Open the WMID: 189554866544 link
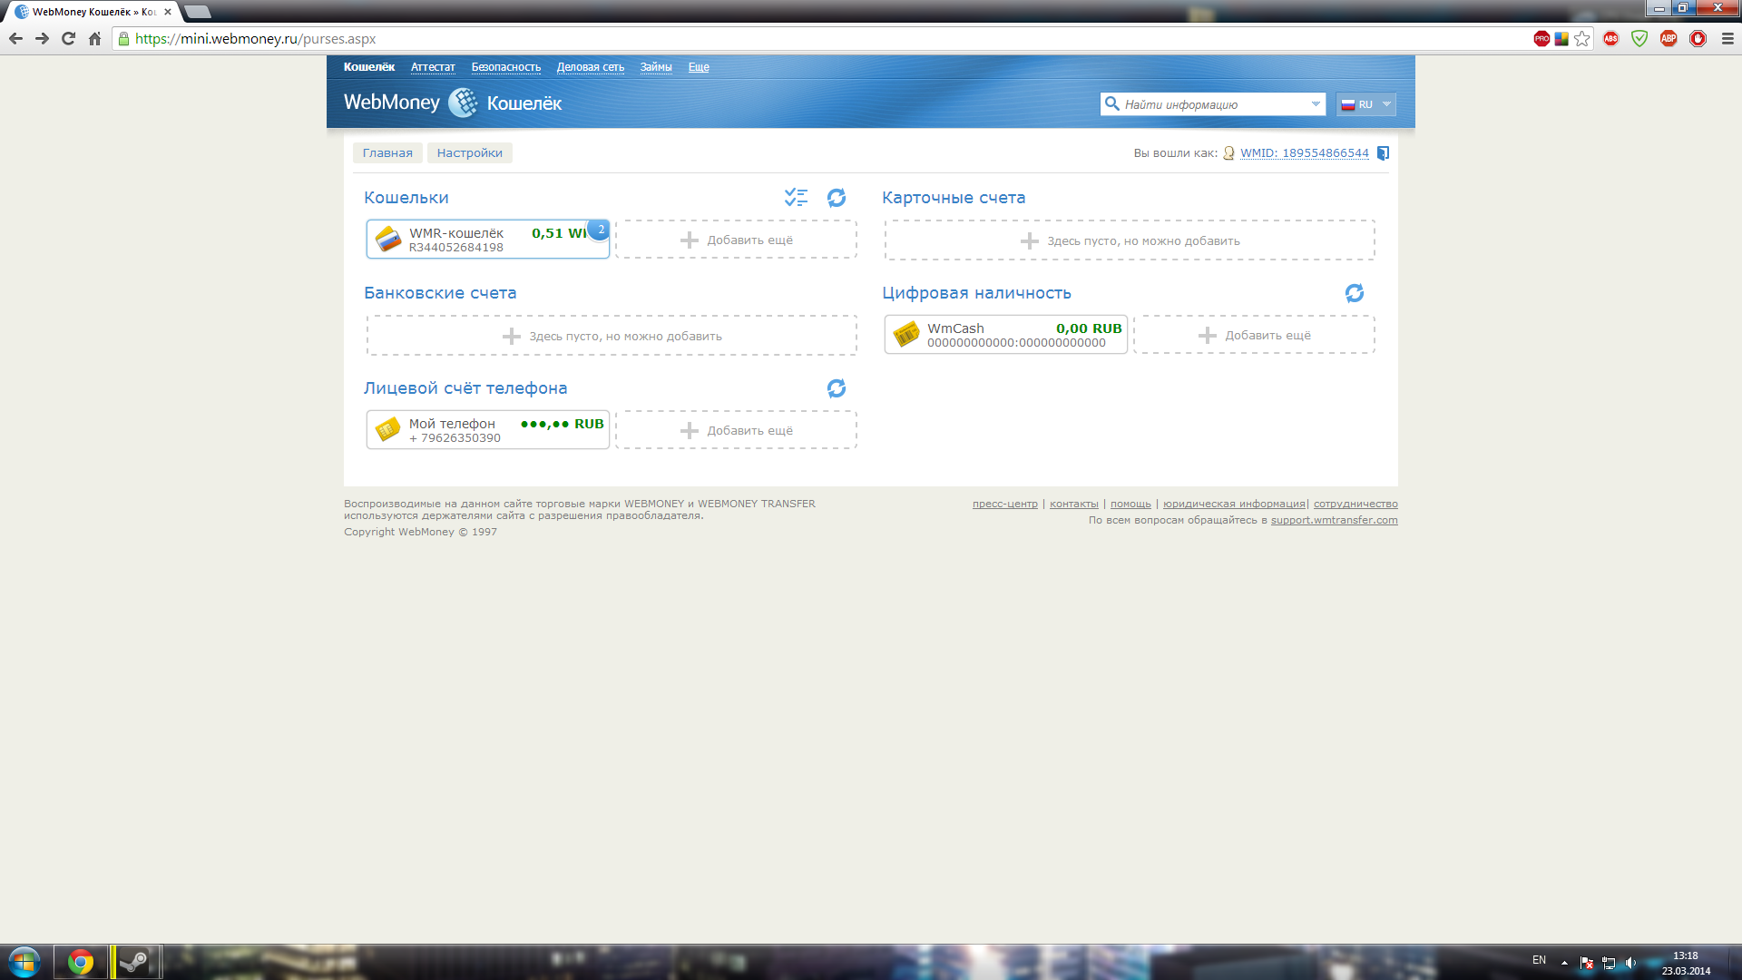Screen dimensions: 1742x980 [1305, 152]
